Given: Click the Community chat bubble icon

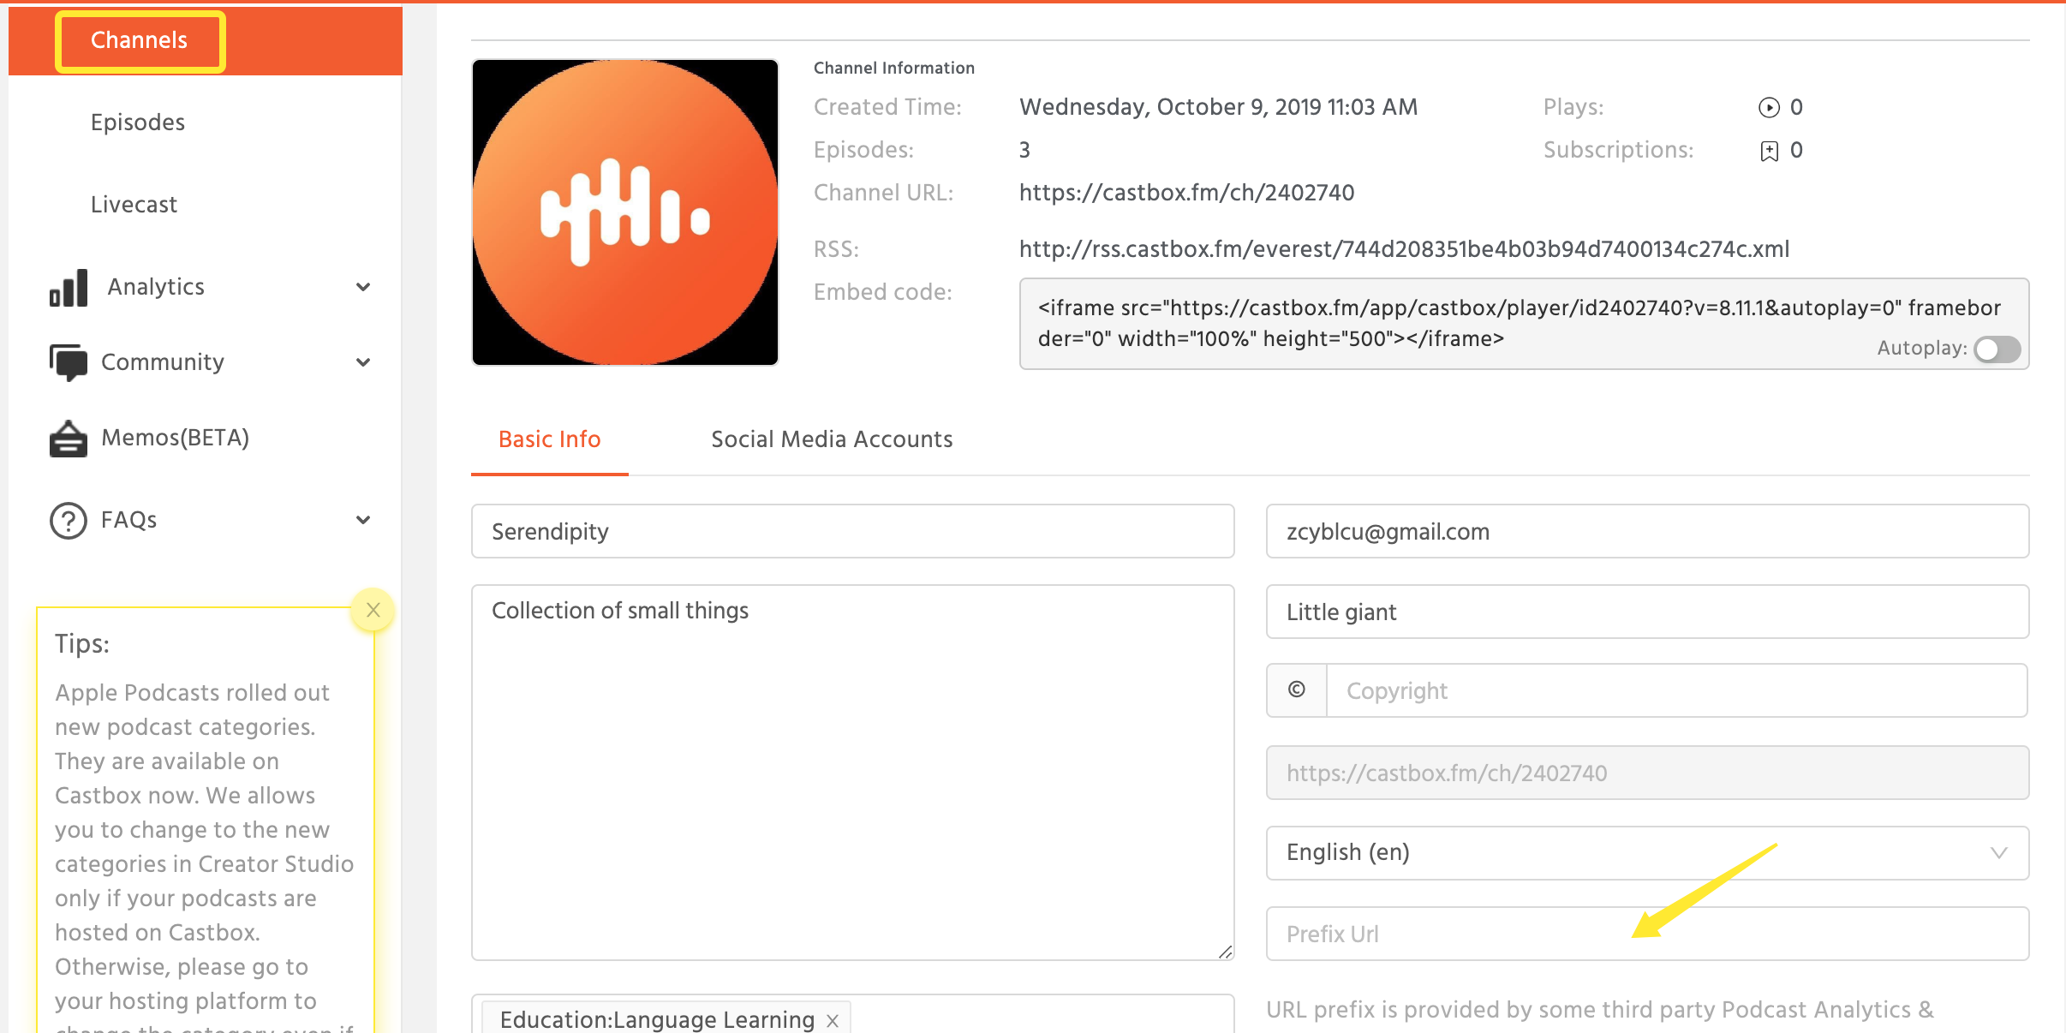Looking at the screenshot, I should tap(69, 362).
